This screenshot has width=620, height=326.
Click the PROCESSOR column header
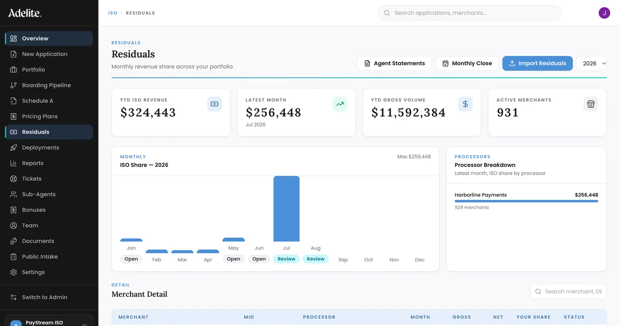(x=319, y=317)
